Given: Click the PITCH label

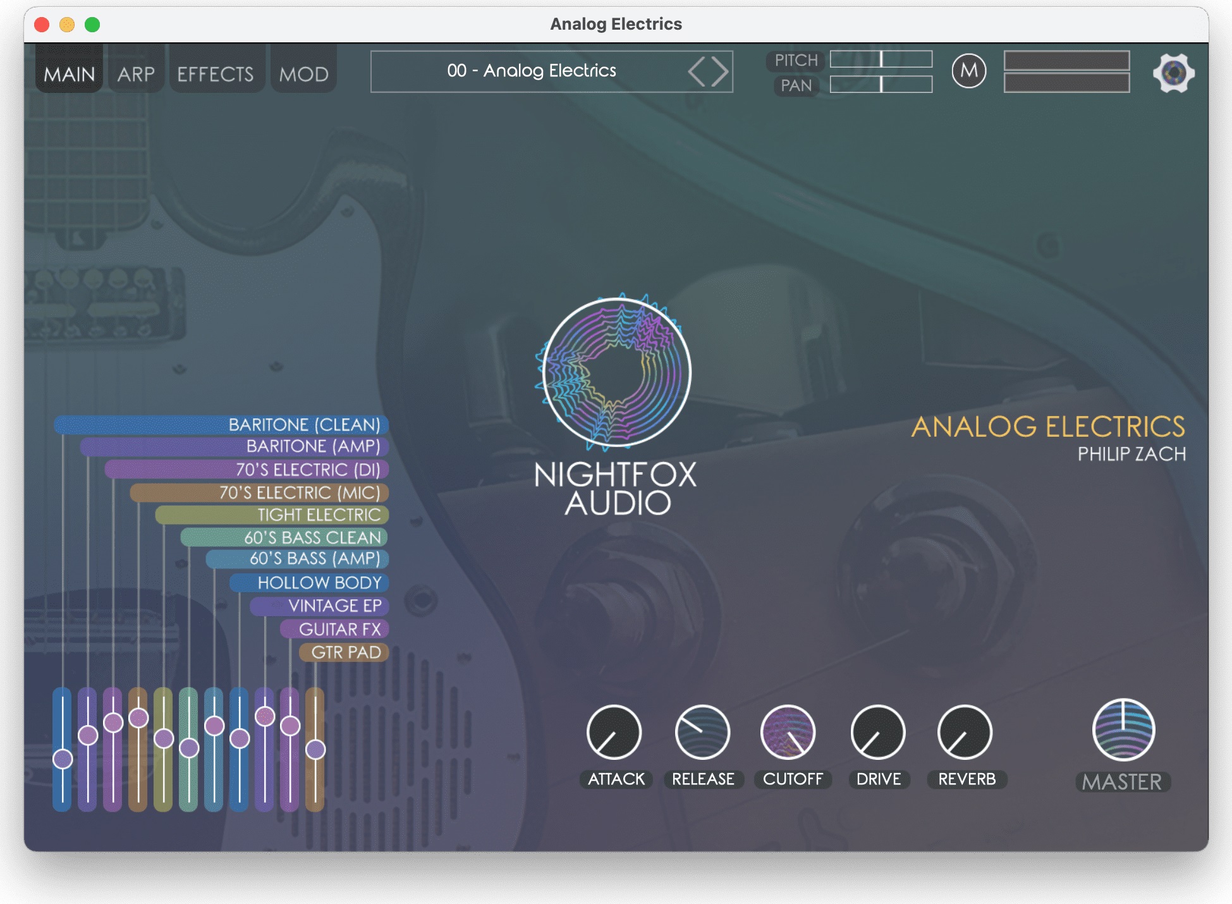Looking at the screenshot, I should click(x=796, y=61).
